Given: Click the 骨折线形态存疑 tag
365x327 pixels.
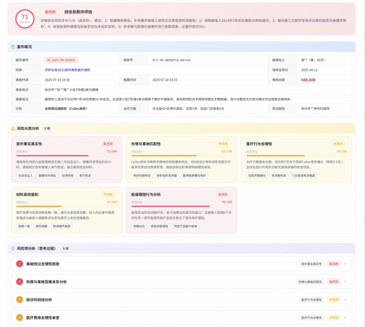Looking at the screenshot, I should click(167, 176).
